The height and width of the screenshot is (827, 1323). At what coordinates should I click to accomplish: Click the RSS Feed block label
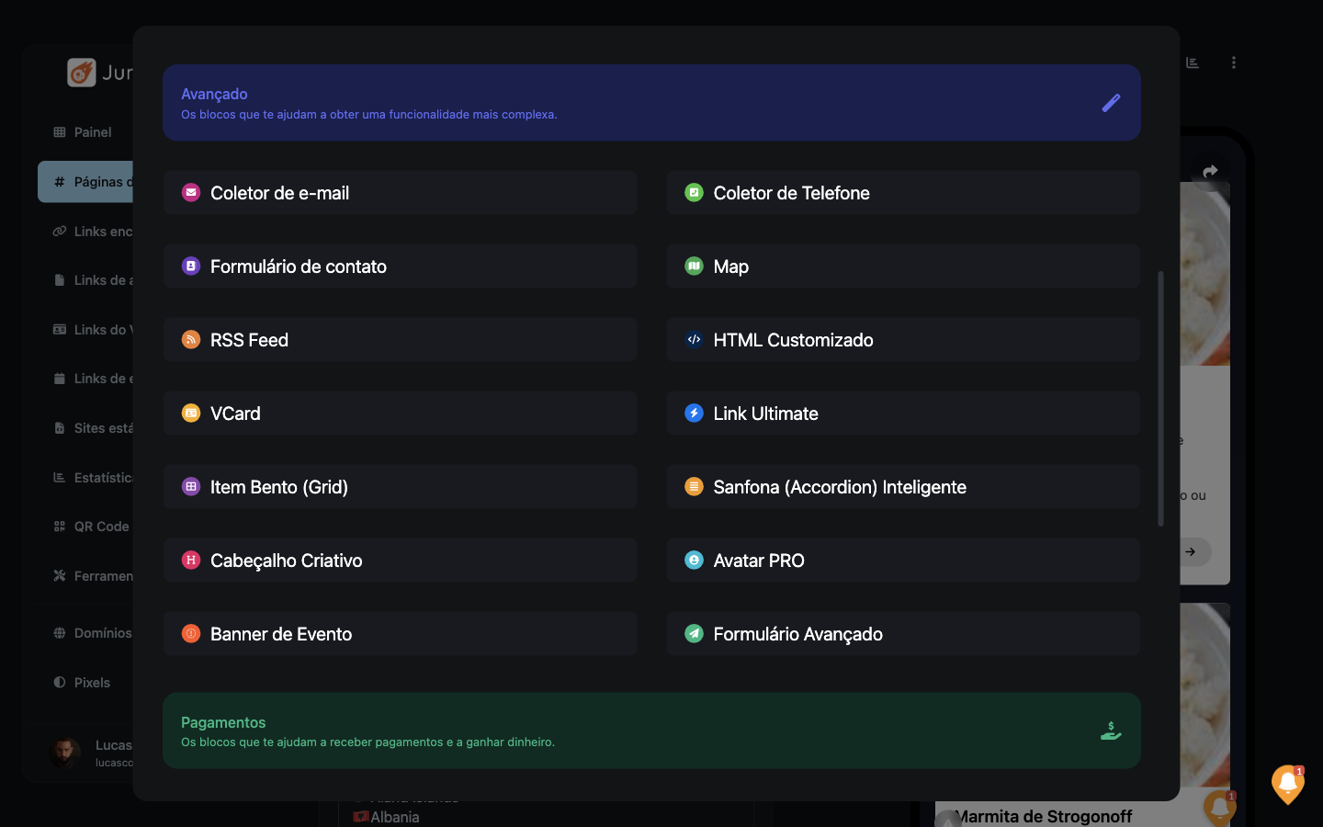[249, 340]
